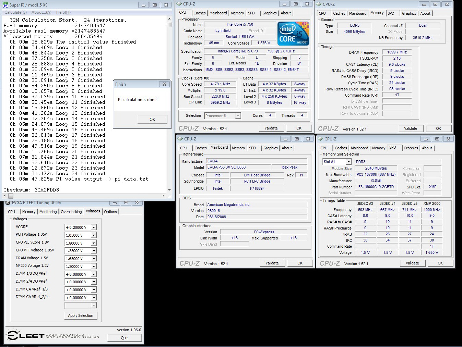Open the Calculate menu in Super PI
The width and height of the screenshot is (462, 347).
(15, 12)
